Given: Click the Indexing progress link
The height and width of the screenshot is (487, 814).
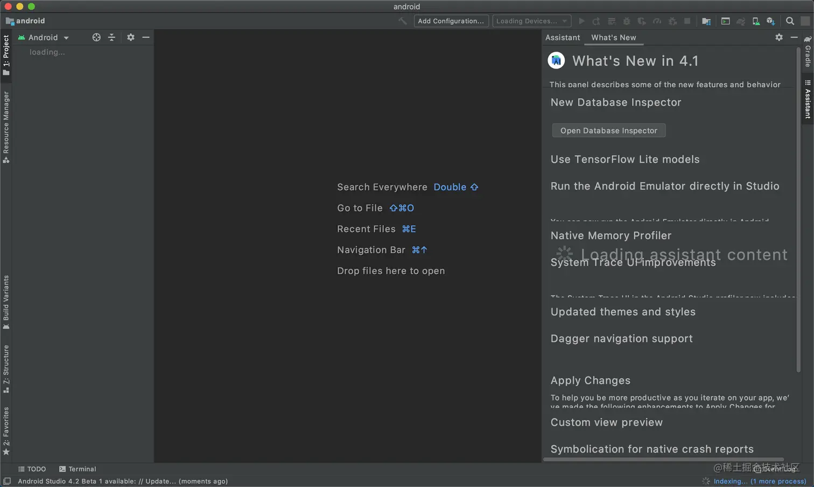Looking at the screenshot, I should tap(760, 481).
